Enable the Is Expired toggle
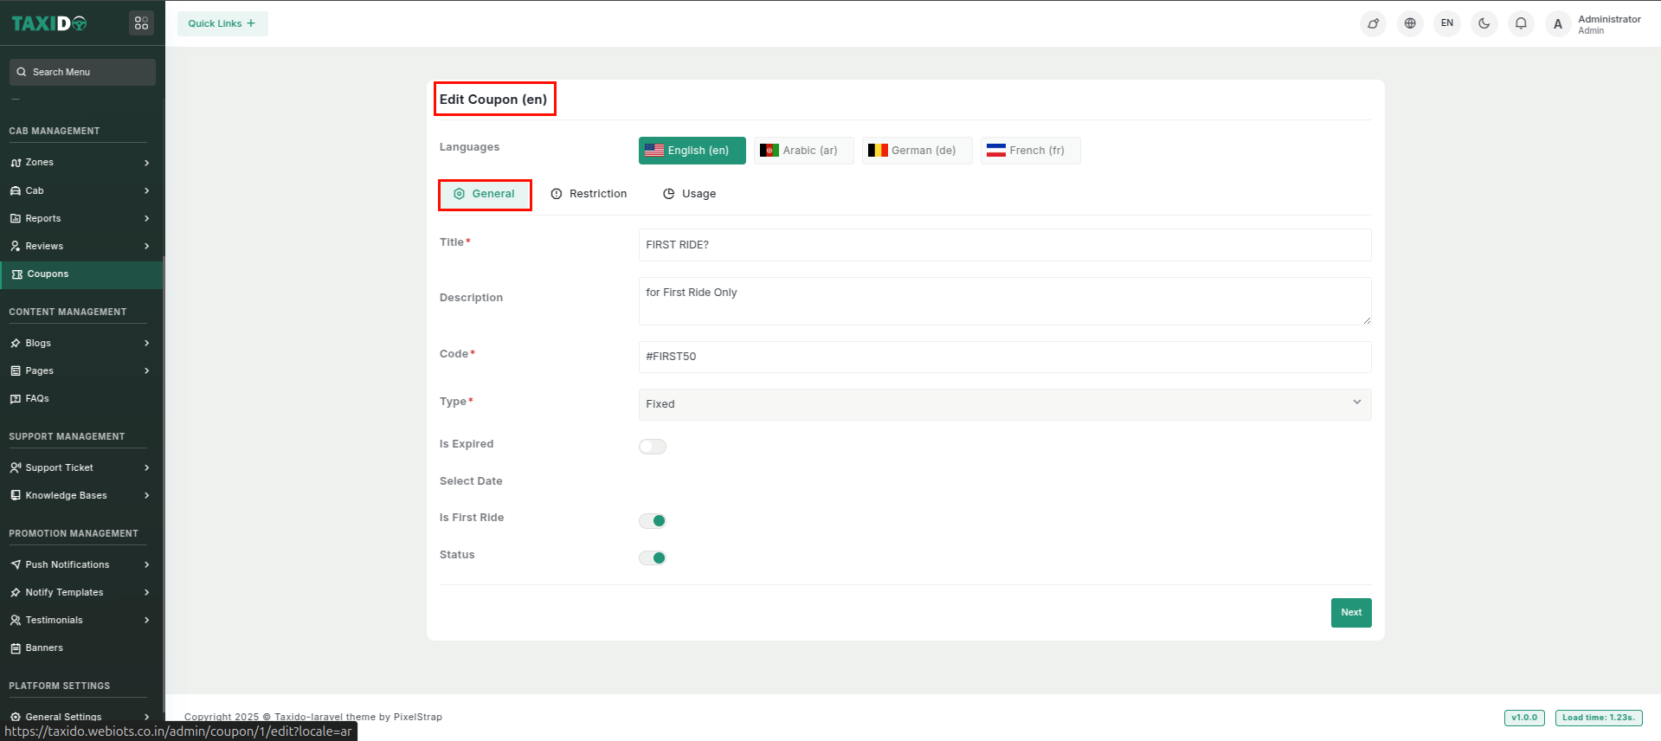 pos(653,447)
